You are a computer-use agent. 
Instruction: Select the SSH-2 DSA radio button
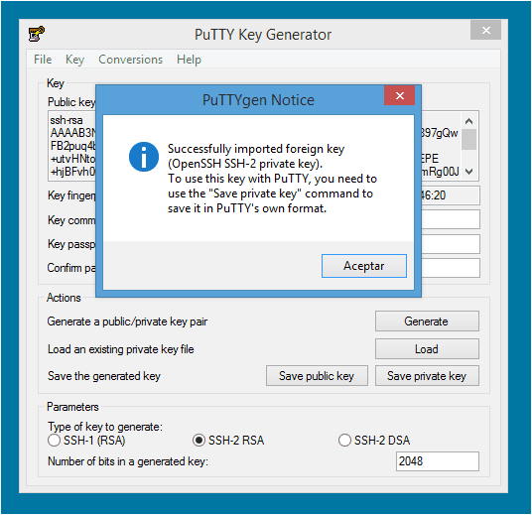344,440
